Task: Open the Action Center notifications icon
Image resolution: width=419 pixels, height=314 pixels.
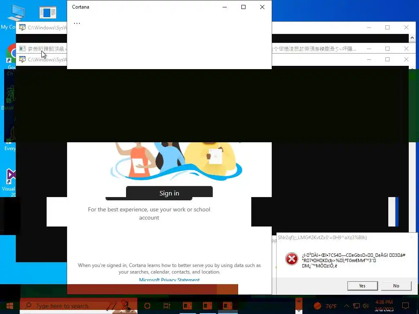Action: [405, 306]
